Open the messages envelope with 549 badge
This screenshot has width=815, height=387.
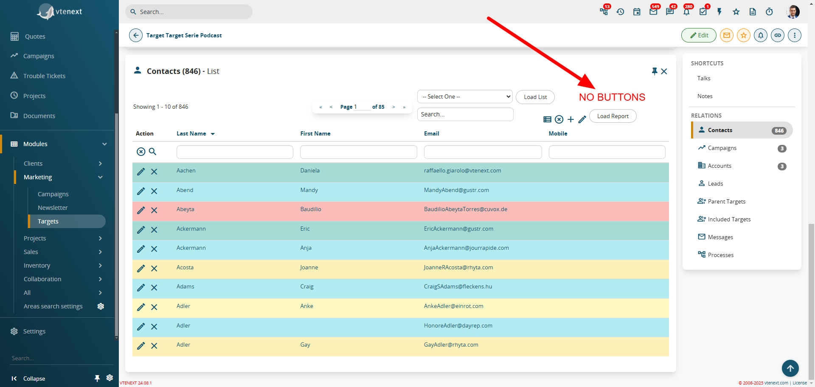tap(653, 11)
